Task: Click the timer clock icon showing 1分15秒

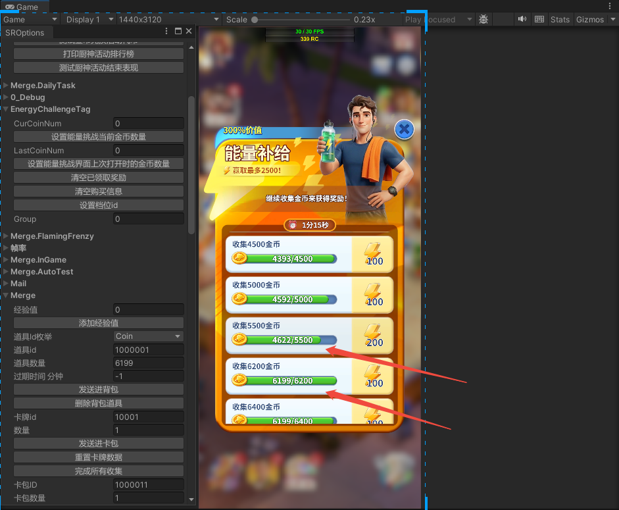Action: tap(292, 225)
